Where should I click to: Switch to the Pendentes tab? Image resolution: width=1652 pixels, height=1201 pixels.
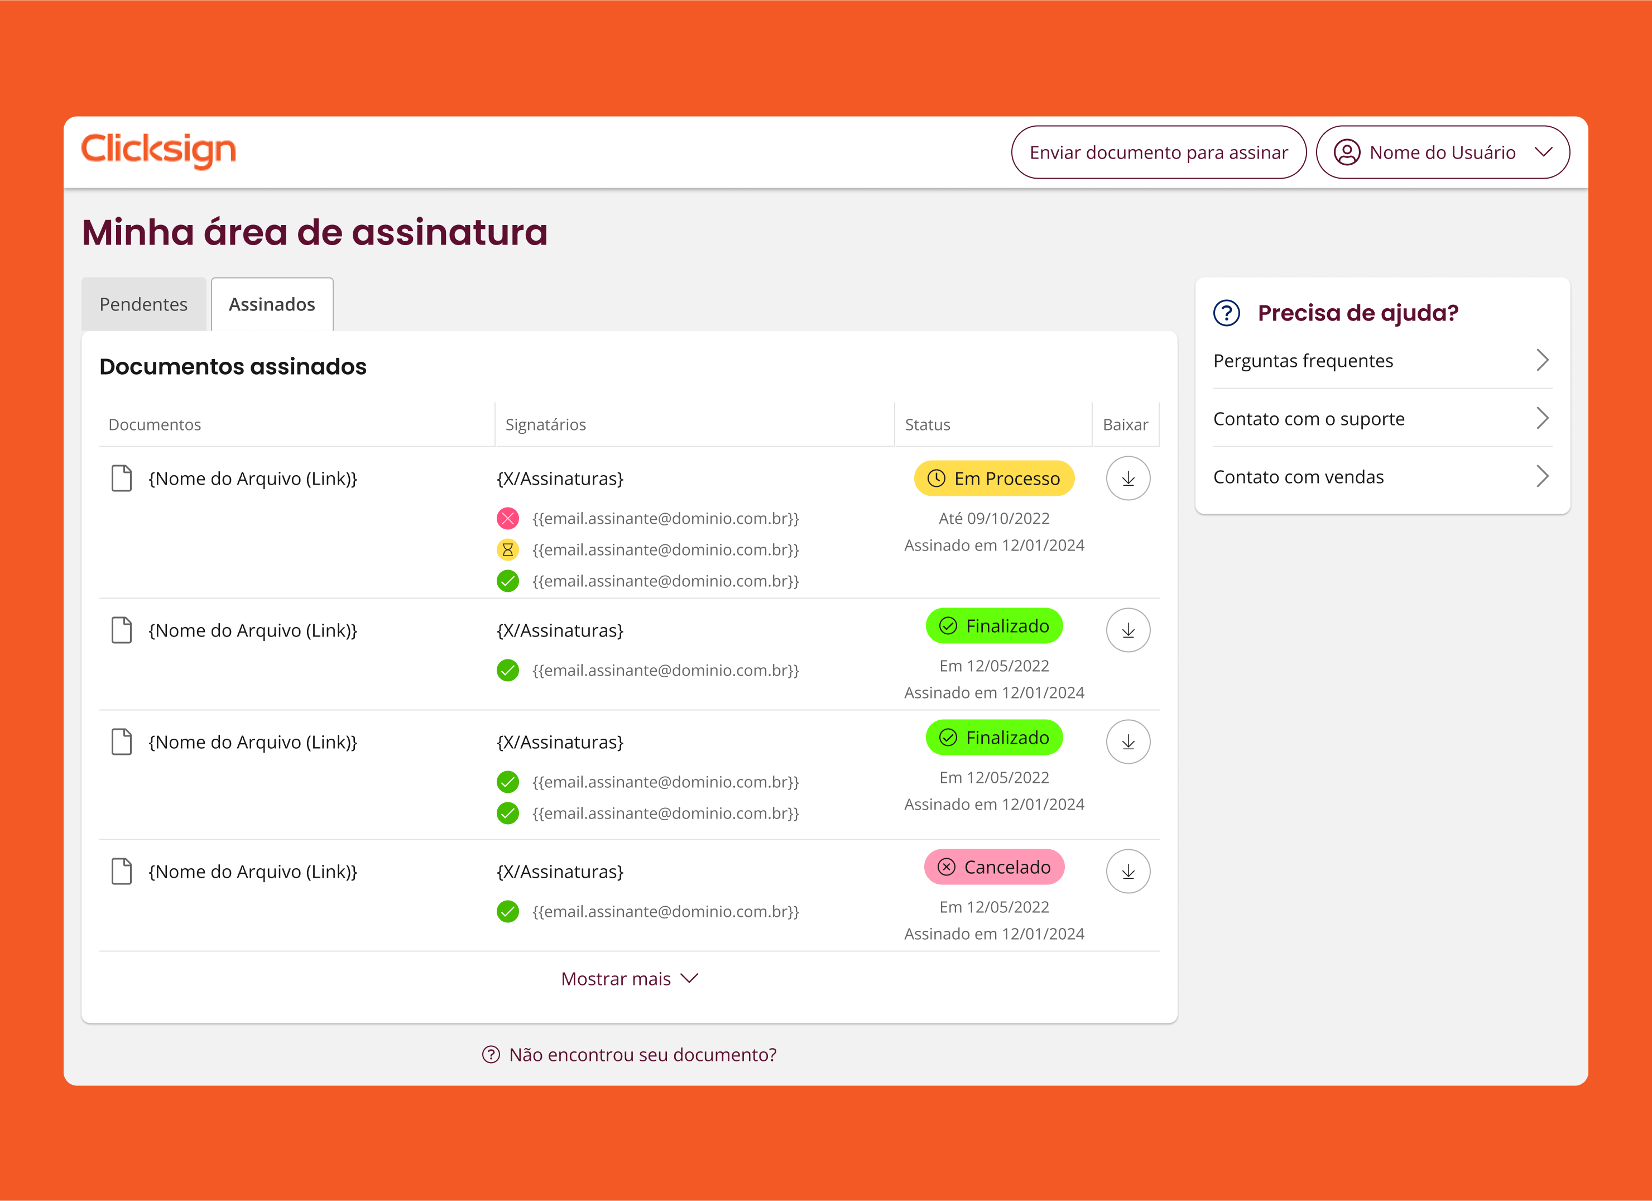coord(143,305)
